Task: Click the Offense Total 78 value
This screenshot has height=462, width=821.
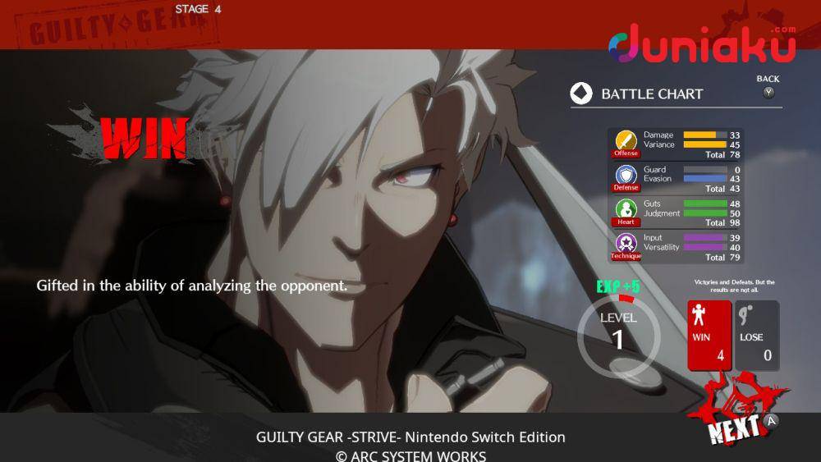Action: click(x=735, y=155)
